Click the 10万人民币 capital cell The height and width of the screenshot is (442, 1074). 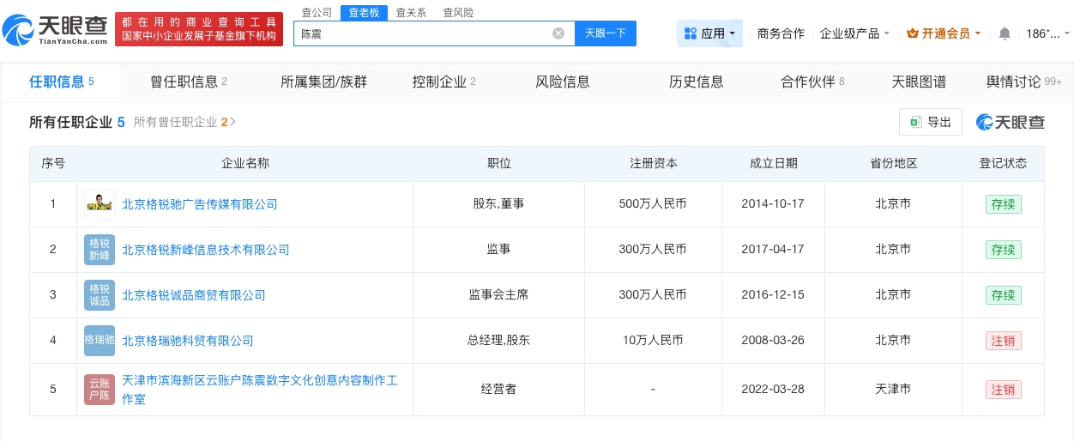coord(653,341)
